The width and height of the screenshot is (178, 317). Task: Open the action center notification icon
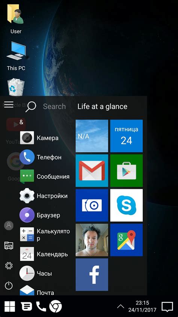(167, 307)
